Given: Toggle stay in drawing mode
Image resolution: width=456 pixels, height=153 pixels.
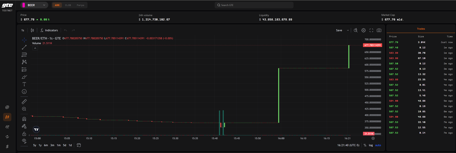Looking at the screenshot, I should [x=24, y=126].
